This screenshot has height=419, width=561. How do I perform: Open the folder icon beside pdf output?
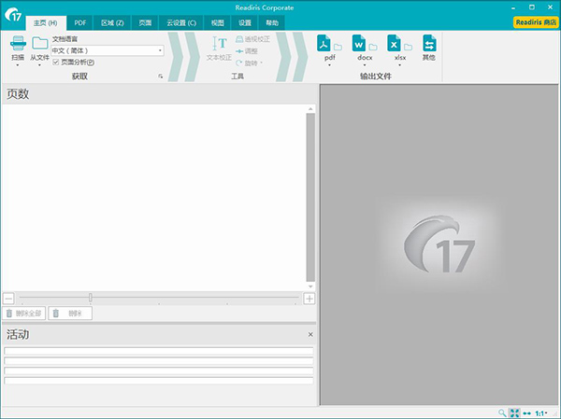pos(338,47)
